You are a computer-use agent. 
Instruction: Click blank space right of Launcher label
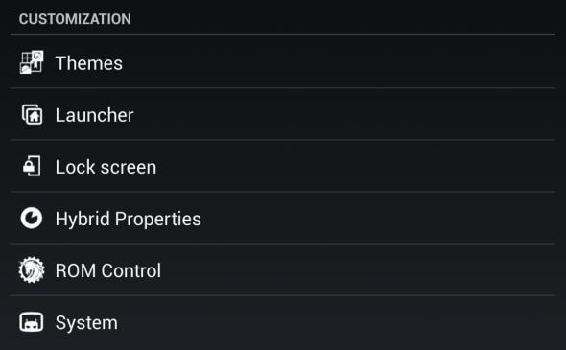pyautogui.click(x=344, y=115)
